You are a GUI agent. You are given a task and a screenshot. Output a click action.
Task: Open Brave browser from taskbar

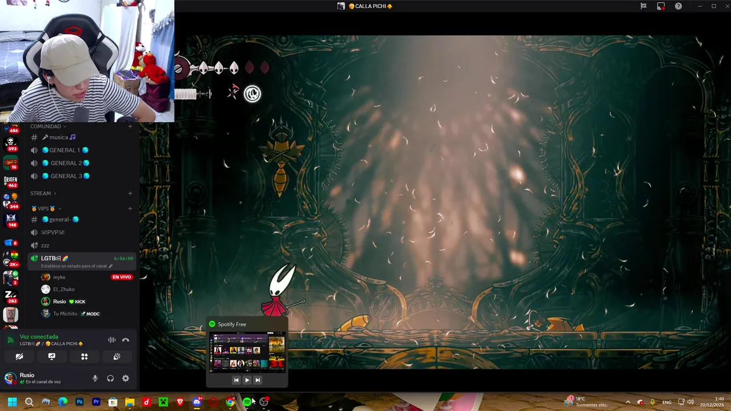tap(180, 402)
